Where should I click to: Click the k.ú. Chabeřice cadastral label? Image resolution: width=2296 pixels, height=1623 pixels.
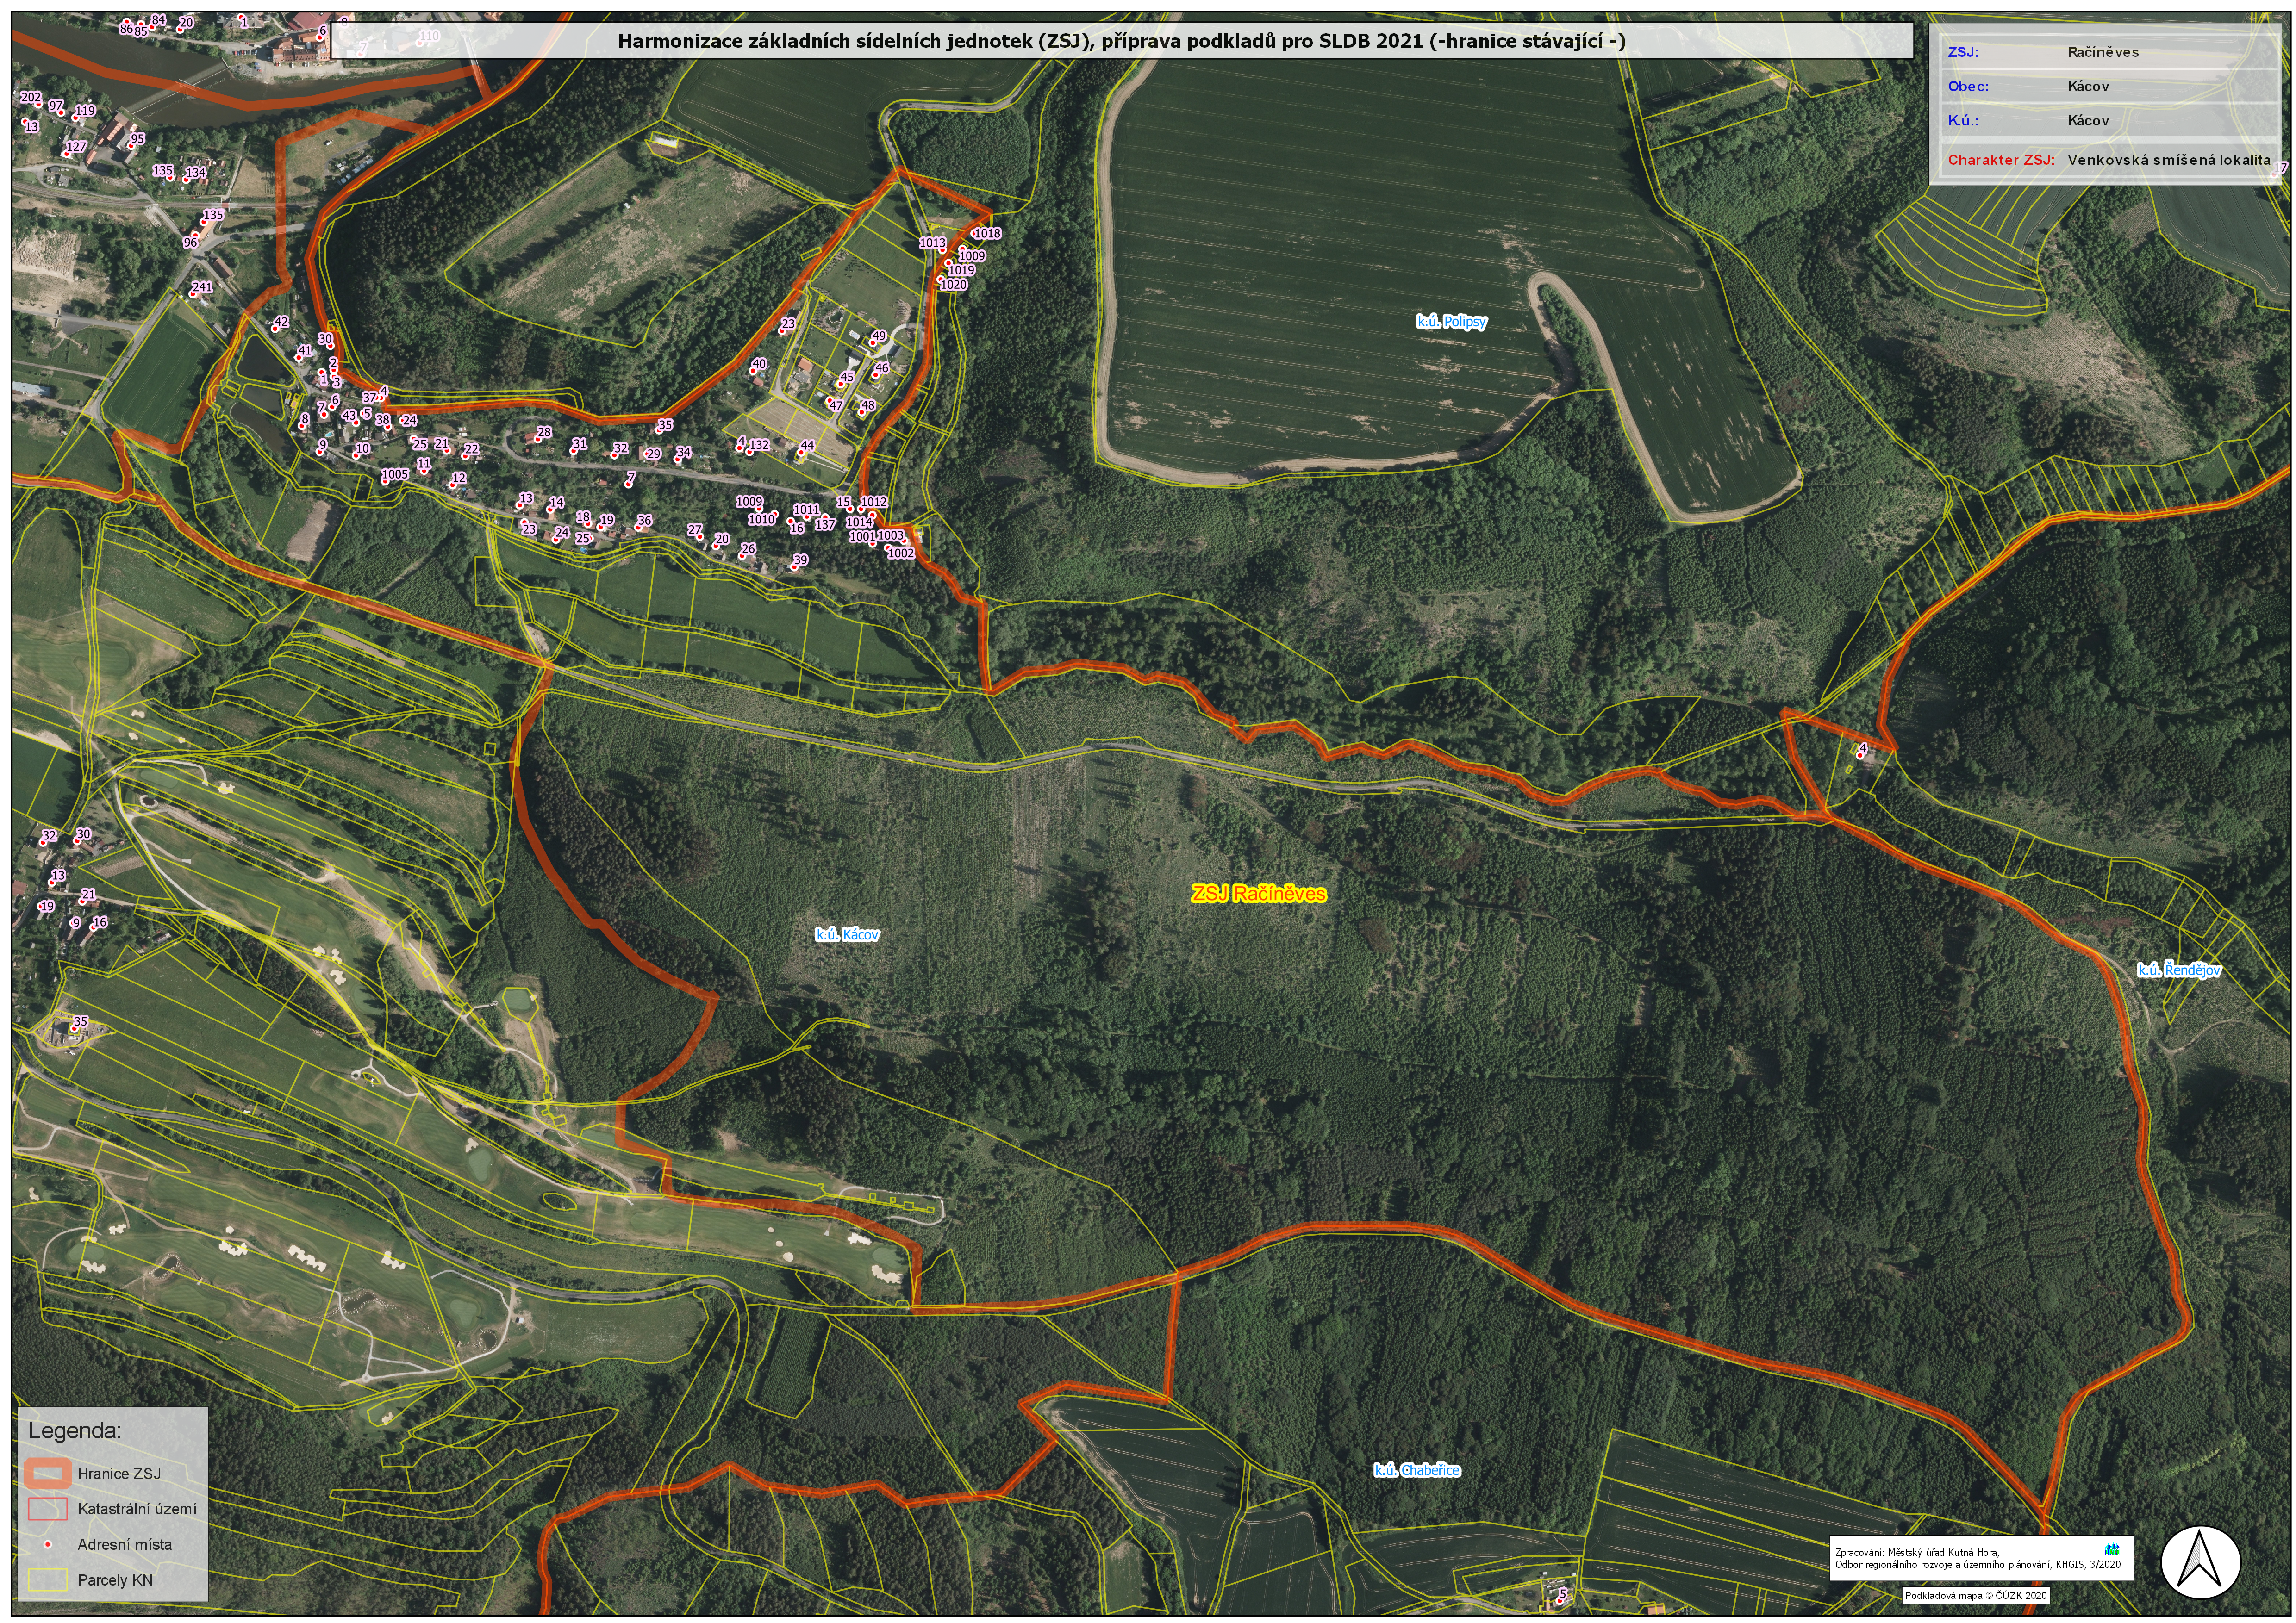point(1416,1470)
